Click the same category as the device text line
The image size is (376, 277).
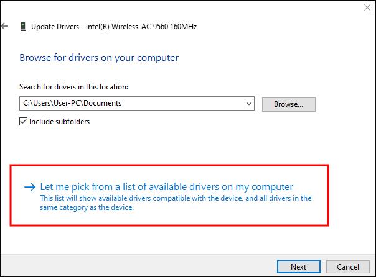click(x=87, y=207)
